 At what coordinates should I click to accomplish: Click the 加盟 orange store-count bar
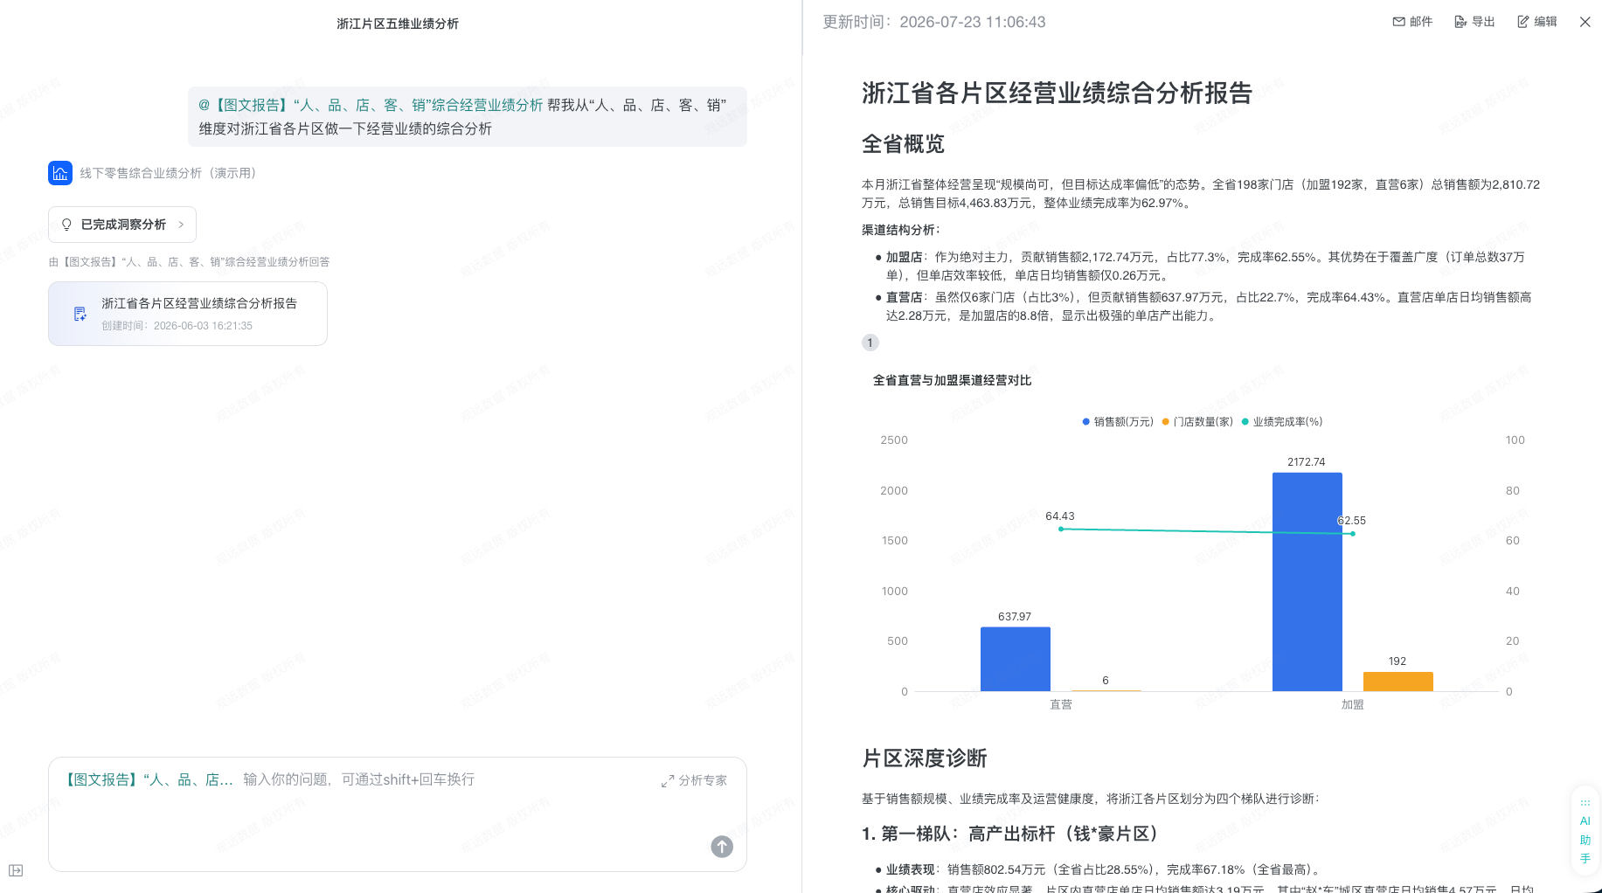(x=1398, y=682)
